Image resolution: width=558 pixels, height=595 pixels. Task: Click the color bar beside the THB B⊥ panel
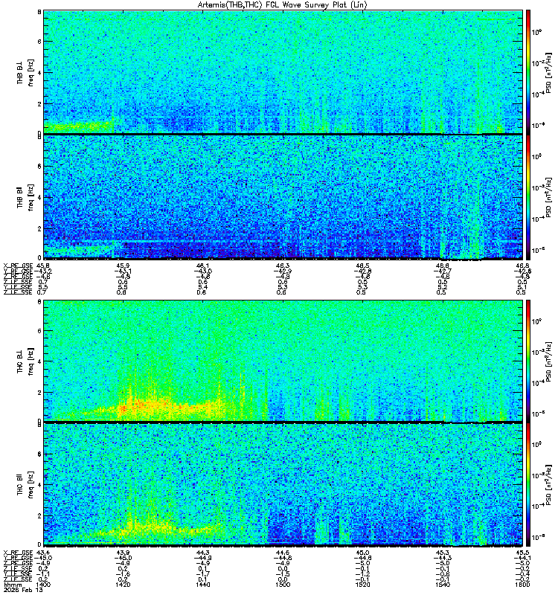[528, 72]
